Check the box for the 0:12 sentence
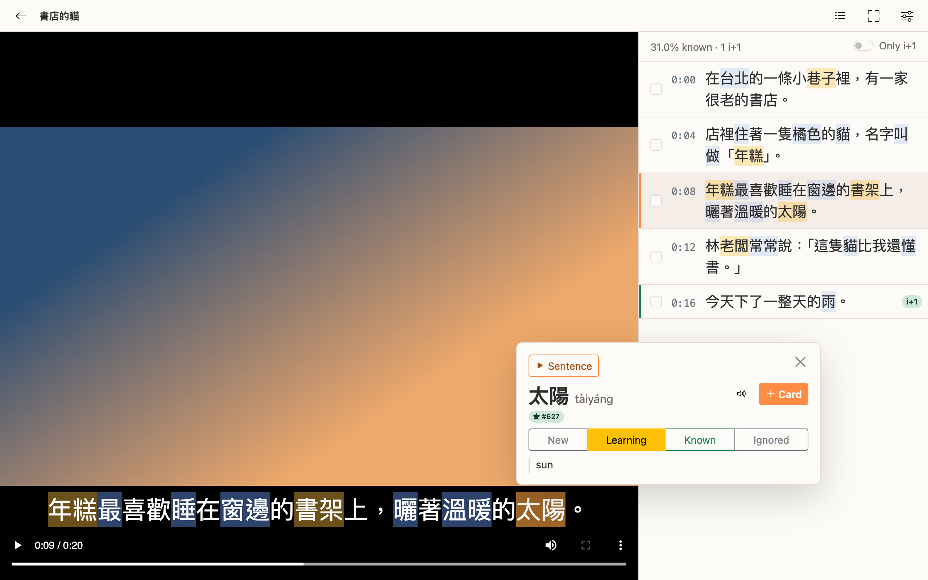This screenshot has width=928, height=580. click(656, 257)
